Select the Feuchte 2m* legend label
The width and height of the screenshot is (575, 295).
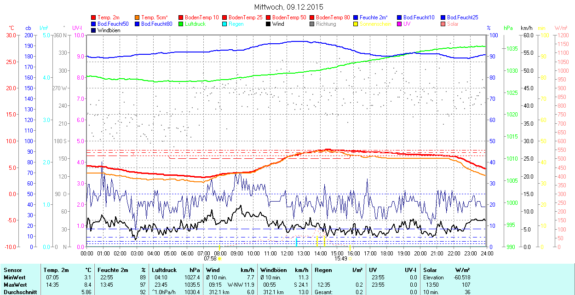point(374,17)
